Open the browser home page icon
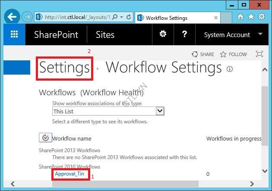Image resolution: width=272 pixels, height=191 pixels. 241,17
